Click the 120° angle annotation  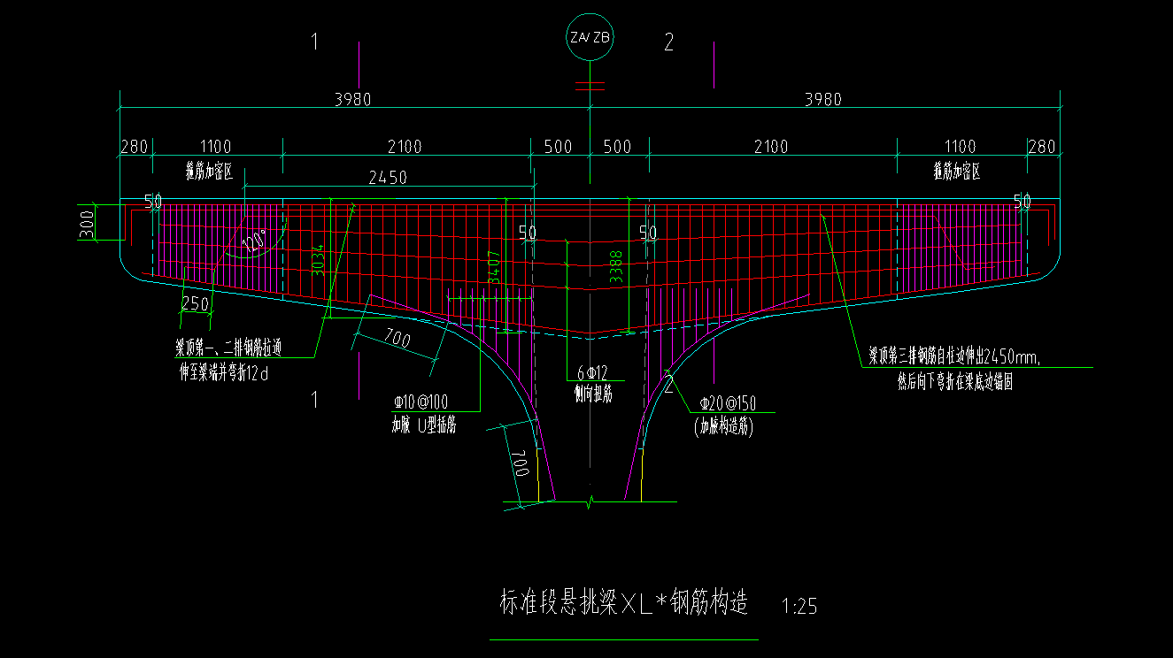pos(255,241)
